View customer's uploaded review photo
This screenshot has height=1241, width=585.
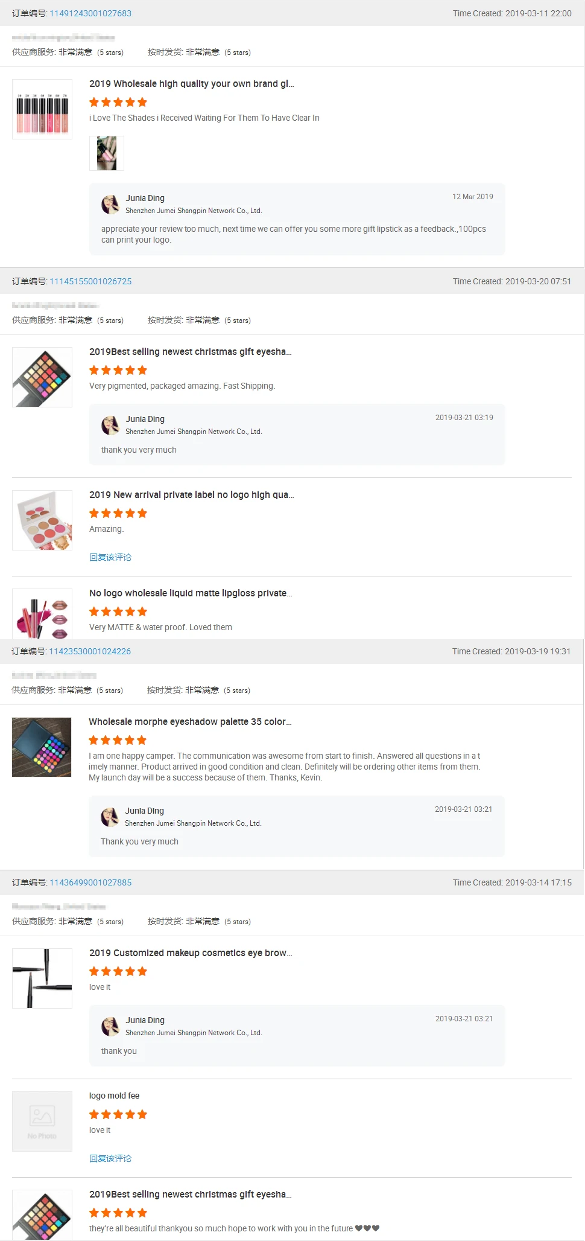107,153
